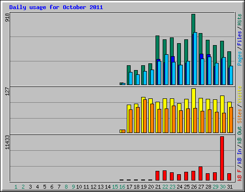Select day label 21 on the x-axis
The image size is (245, 192).
(158, 187)
